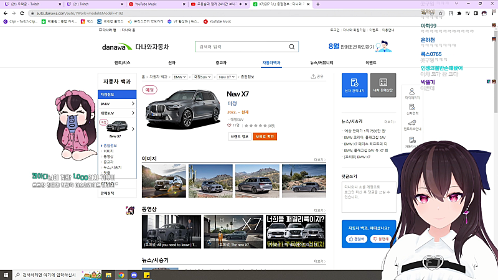
Task: Expand the BMW item in sidebar
Action: point(118,103)
